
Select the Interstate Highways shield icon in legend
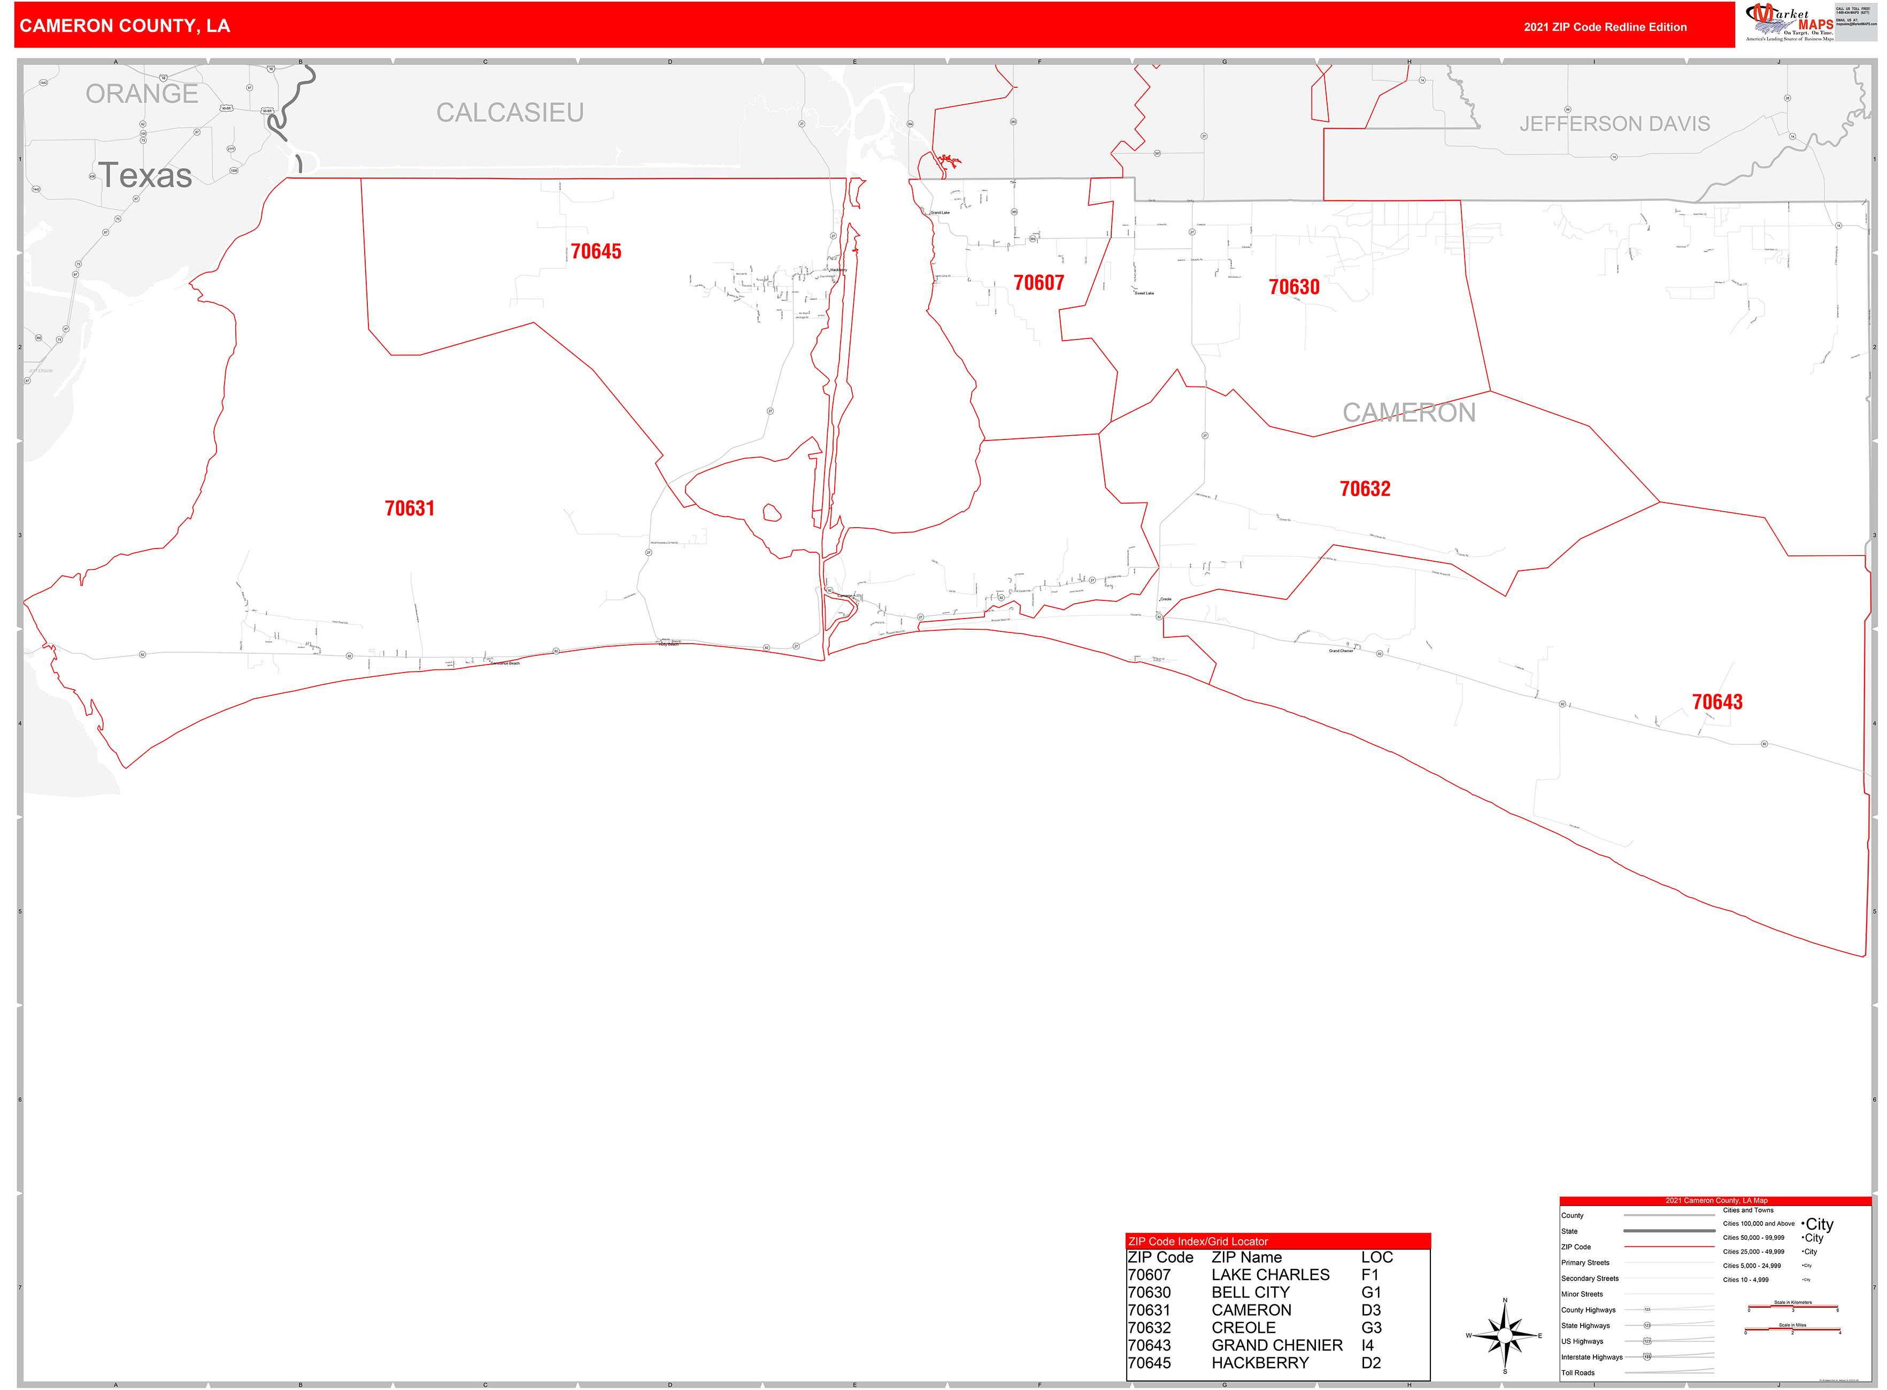(1648, 1357)
